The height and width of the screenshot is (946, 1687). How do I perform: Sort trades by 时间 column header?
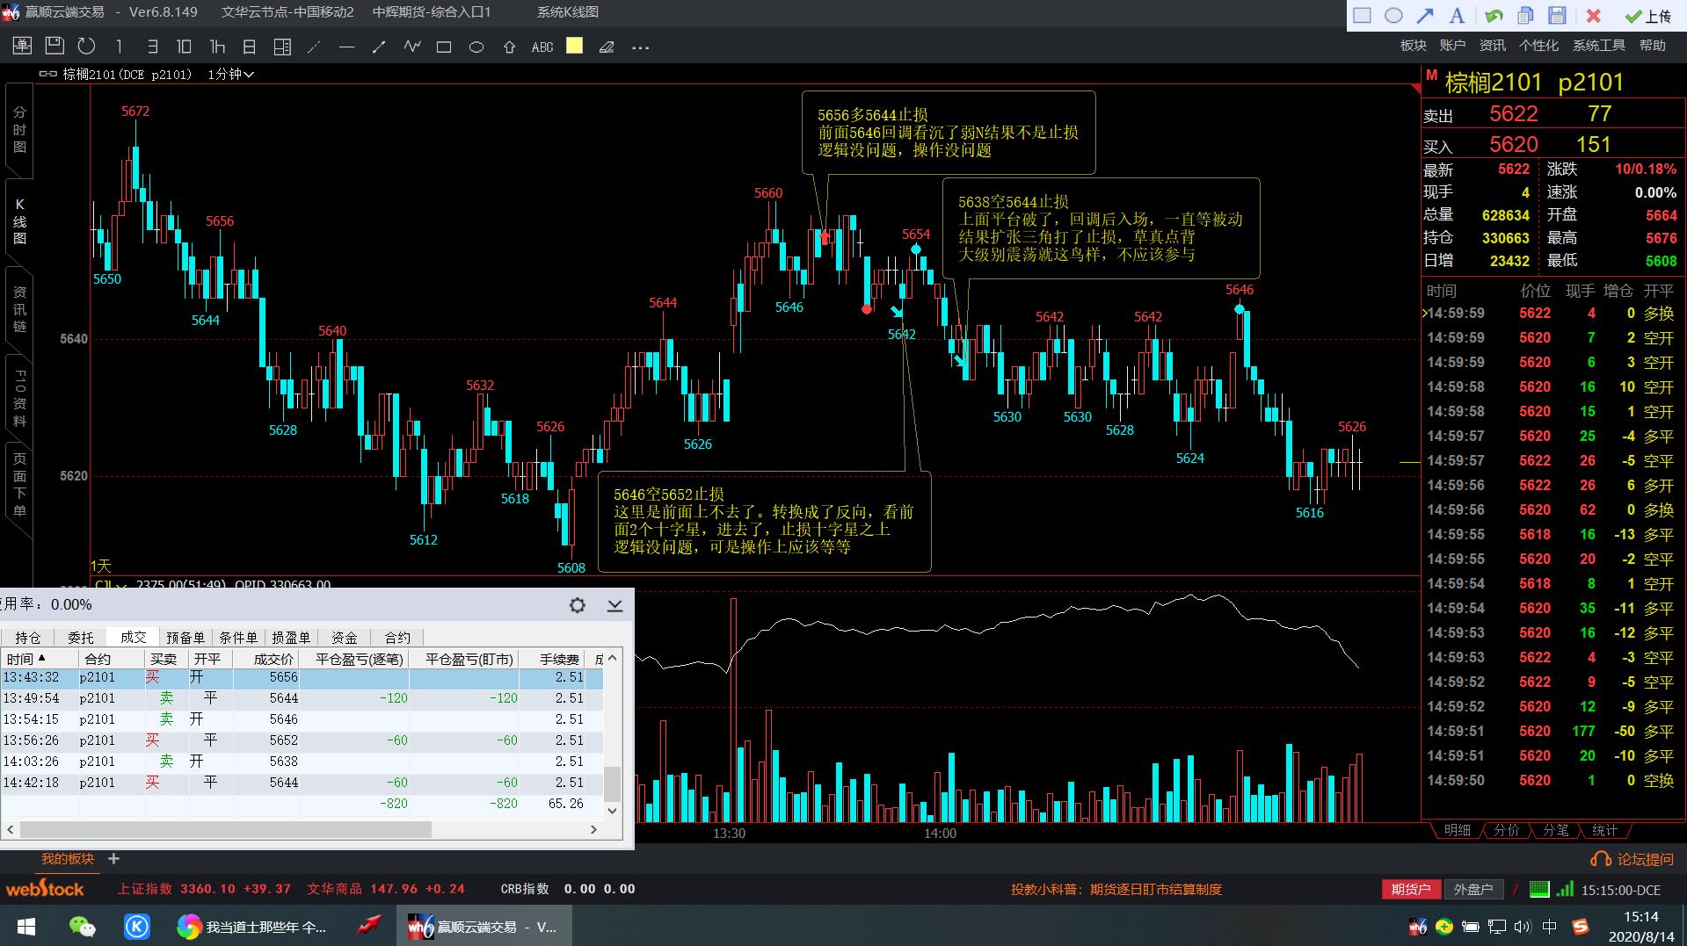coord(38,659)
